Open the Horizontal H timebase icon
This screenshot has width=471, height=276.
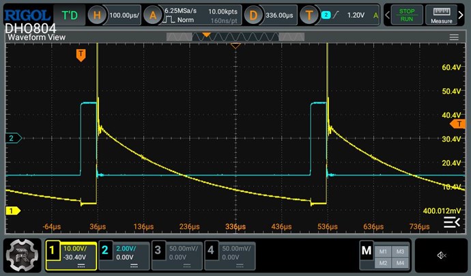coord(97,15)
